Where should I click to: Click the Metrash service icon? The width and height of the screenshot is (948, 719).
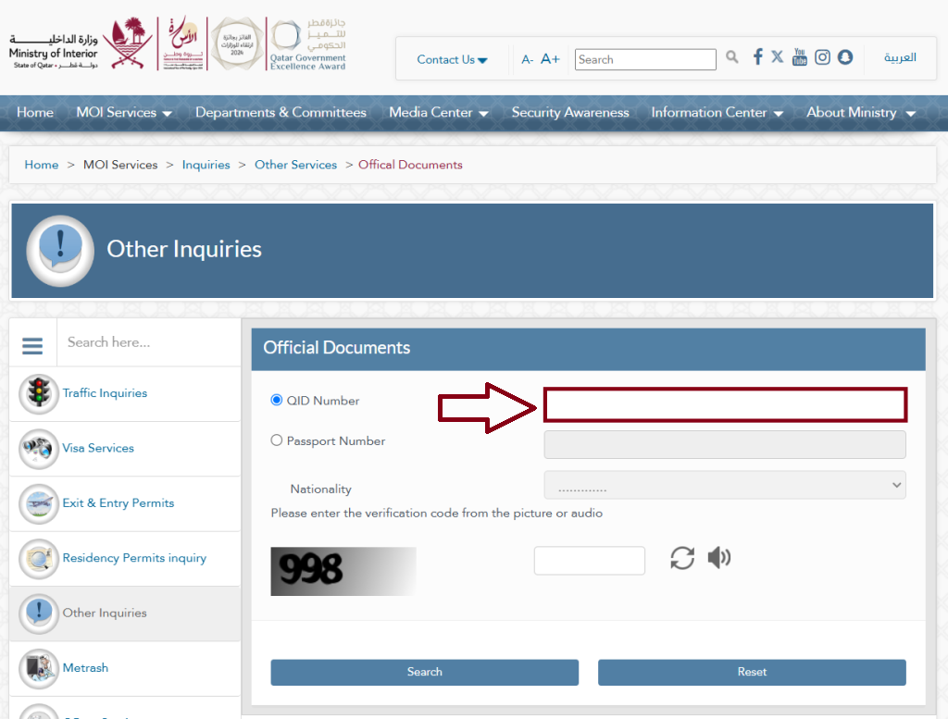[38, 668]
